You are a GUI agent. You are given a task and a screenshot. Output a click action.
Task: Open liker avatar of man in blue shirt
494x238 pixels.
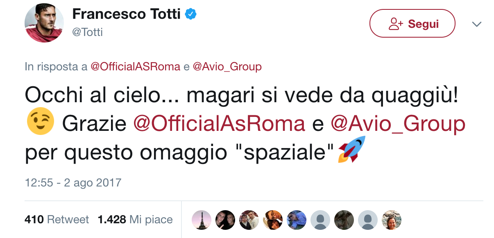(x=297, y=220)
